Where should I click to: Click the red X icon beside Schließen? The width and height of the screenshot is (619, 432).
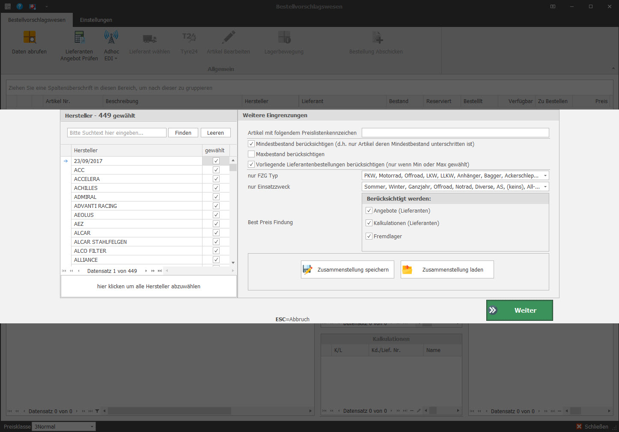point(579,426)
